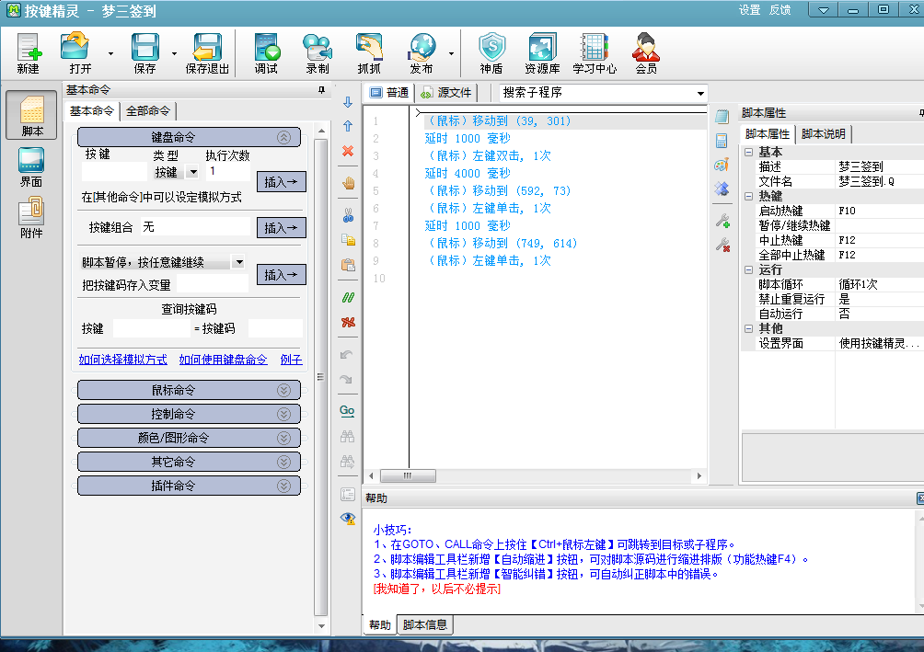924x652 pixels.
Task: Open dropdown arrow next to 保存
Action: tap(175, 53)
